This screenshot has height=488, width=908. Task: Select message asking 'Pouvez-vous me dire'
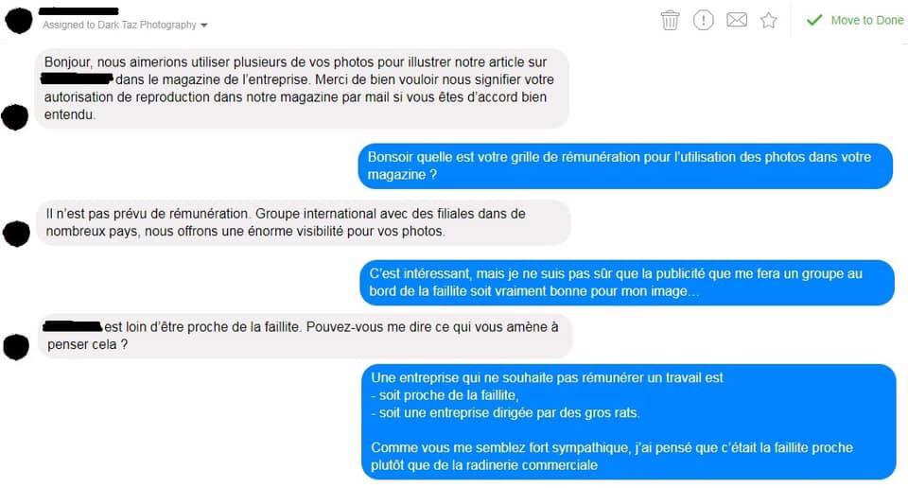tap(305, 337)
